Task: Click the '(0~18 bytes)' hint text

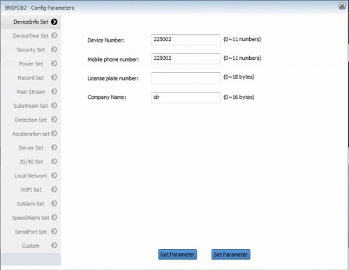Action: [239, 77]
